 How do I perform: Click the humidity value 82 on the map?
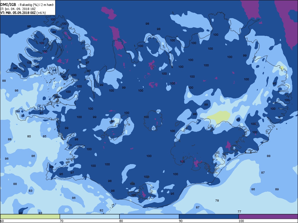tap(102, 210)
